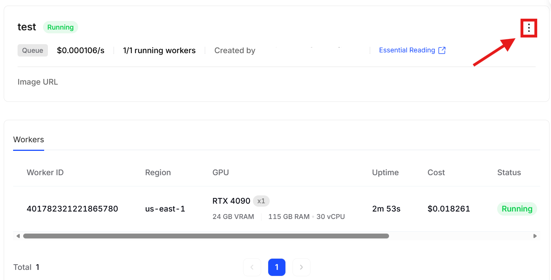551x280 pixels.
Task: Click the x1 GPU count badge
Action: coord(261,201)
